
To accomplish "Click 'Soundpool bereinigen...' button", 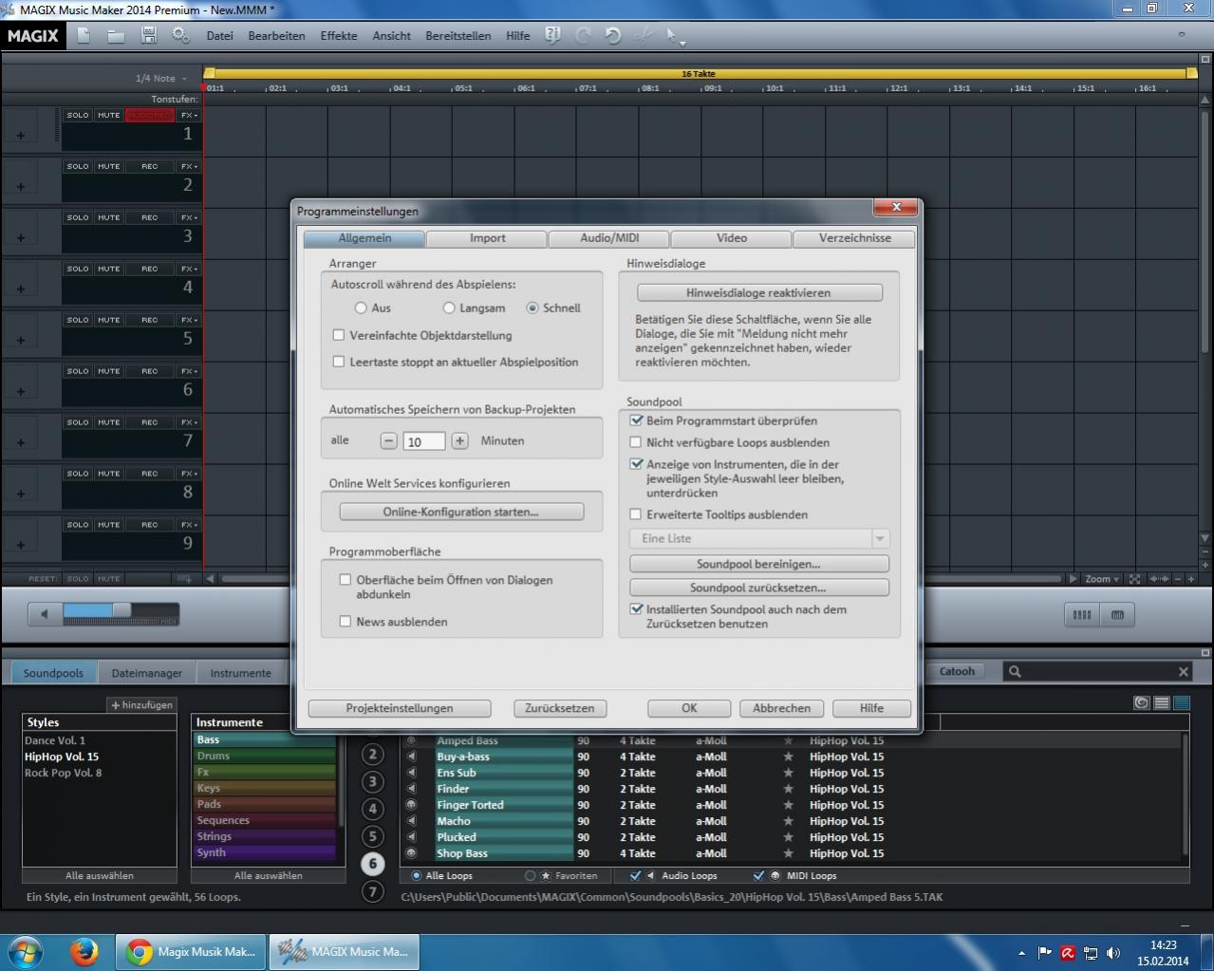I will [x=759, y=564].
